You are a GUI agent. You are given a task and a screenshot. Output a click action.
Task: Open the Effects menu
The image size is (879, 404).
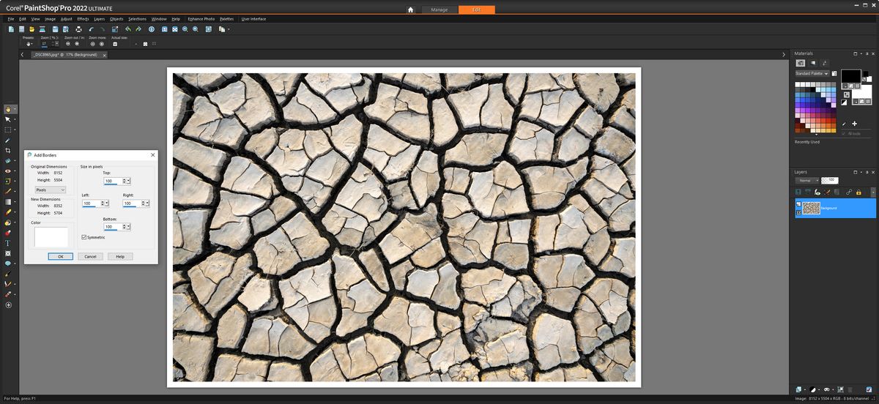(83, 18)
